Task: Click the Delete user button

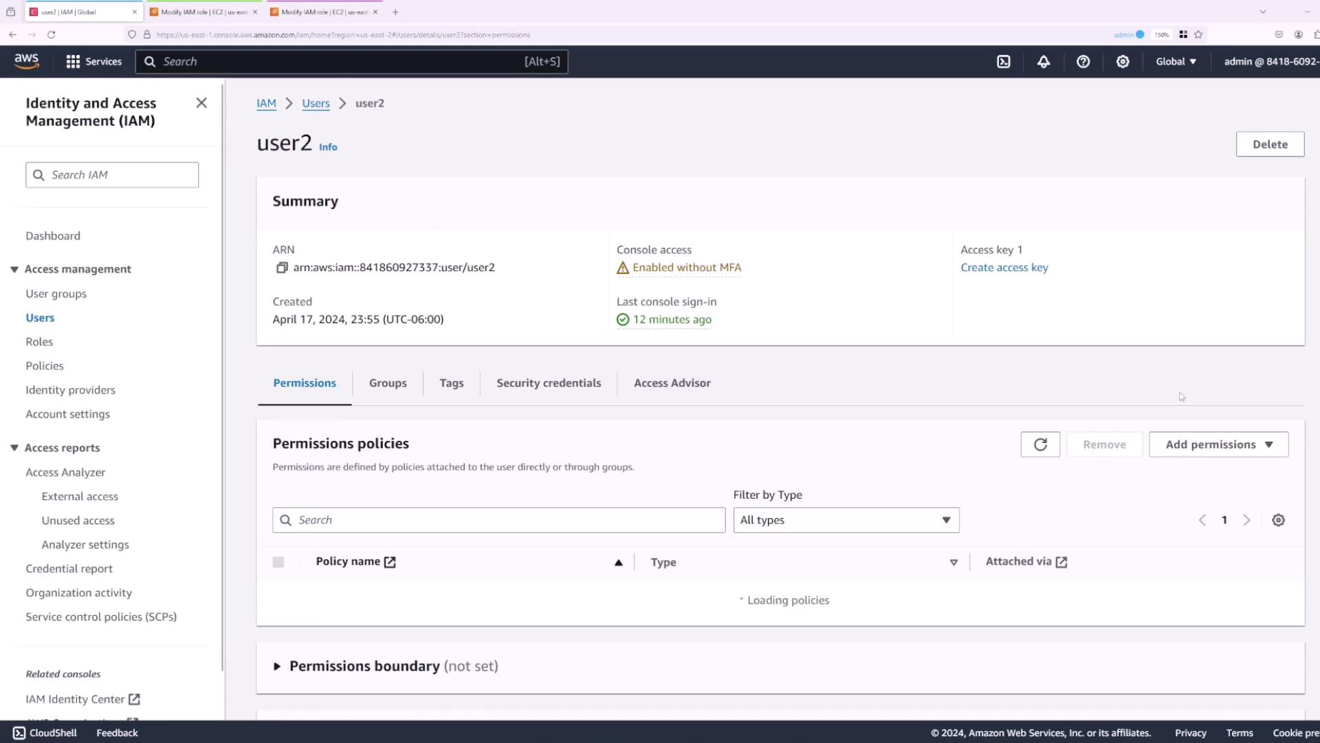Action: [x=1270, y=144]
